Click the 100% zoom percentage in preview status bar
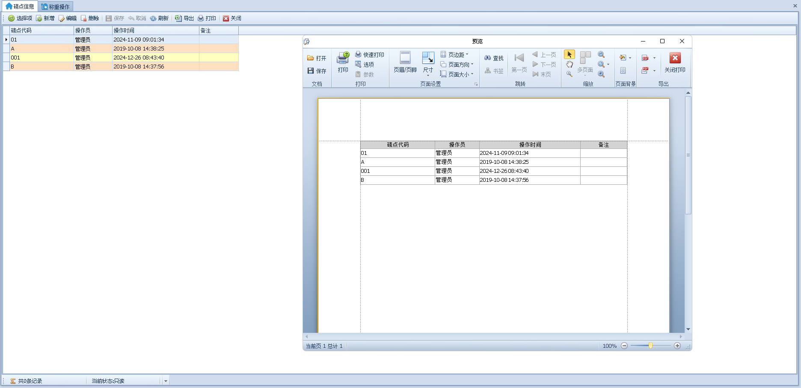 coord(609,346)
